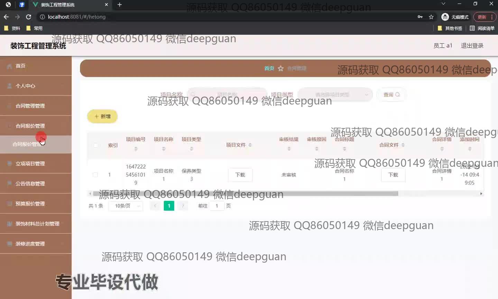Expand the 装饰材料总计划管理 sidebar menu

click(x=36, y=224)
